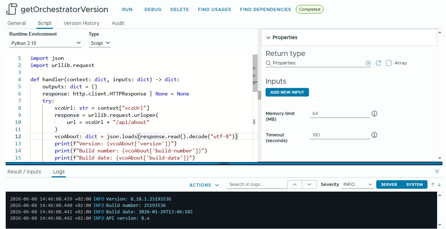Select the Logs tab
446x229 pixels.
(x=59, y=172)
